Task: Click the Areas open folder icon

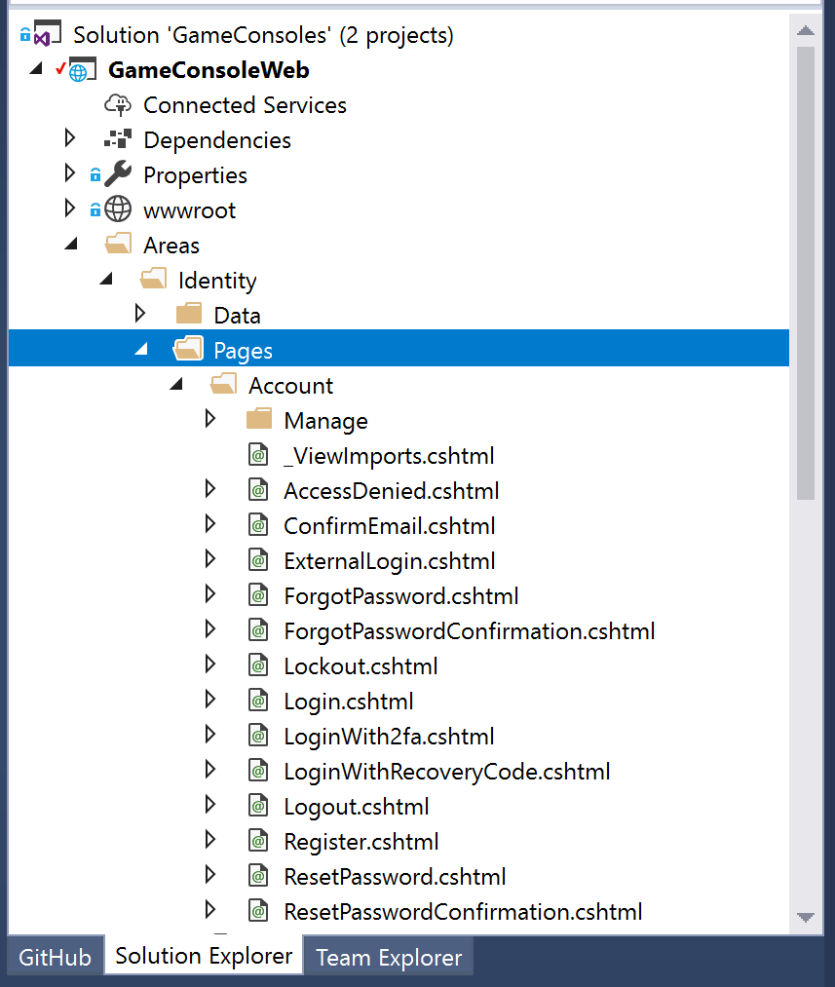Action: pyautogui.click(x=118, y=245)
